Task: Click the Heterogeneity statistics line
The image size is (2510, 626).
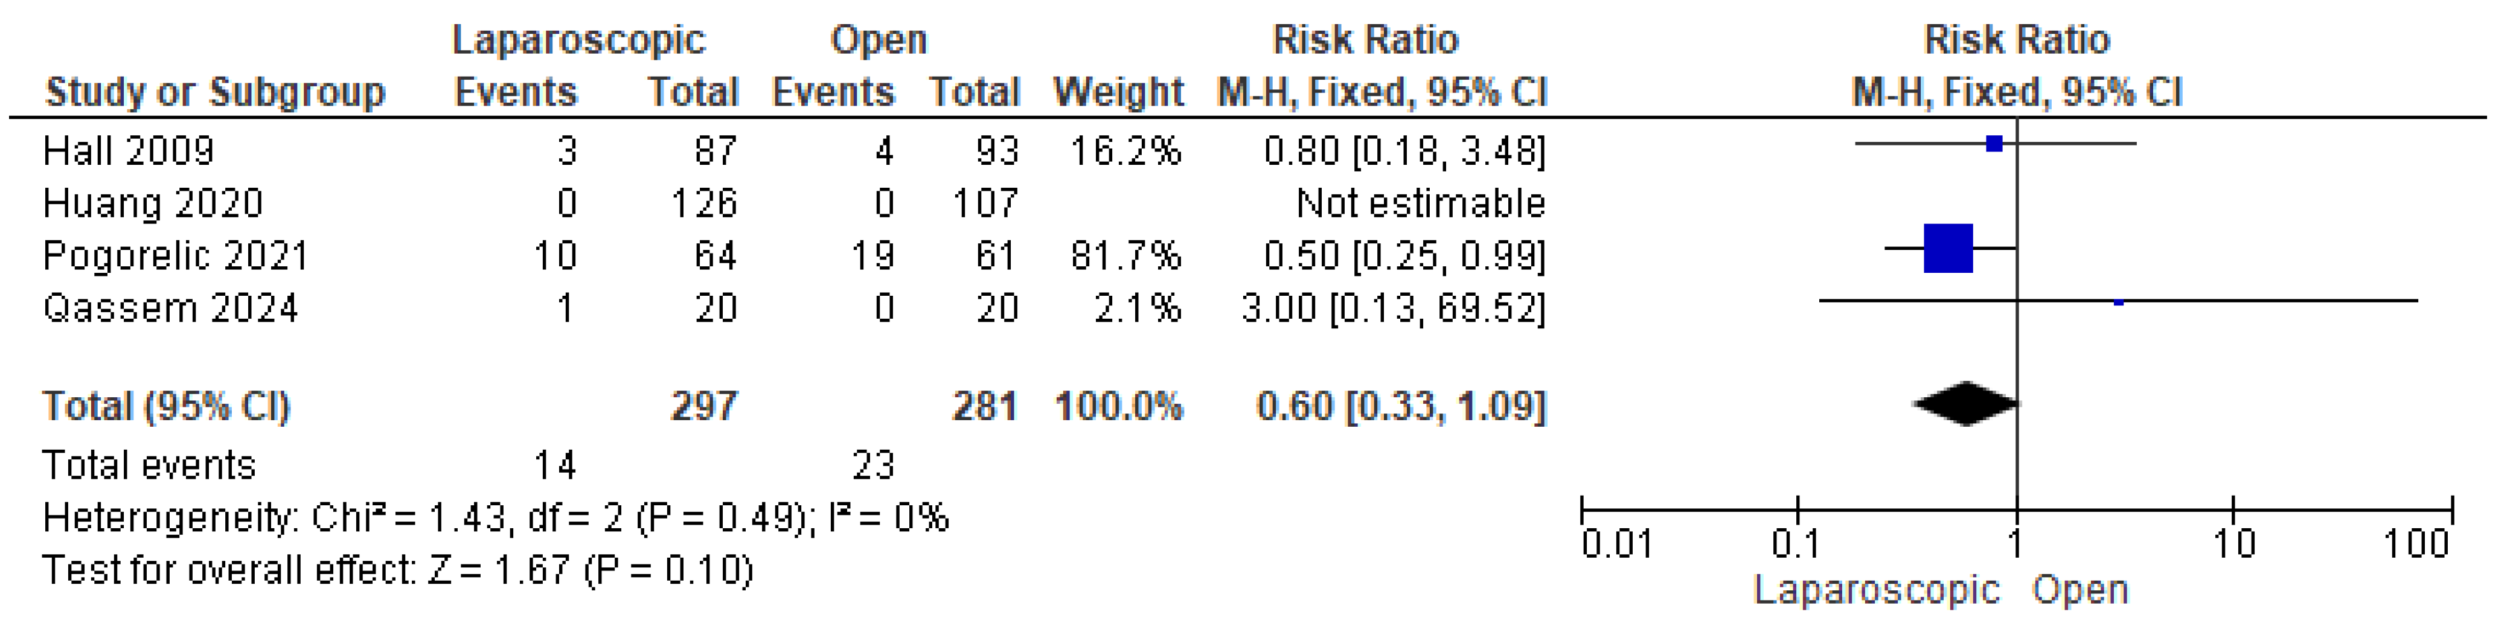Action: 495,518
